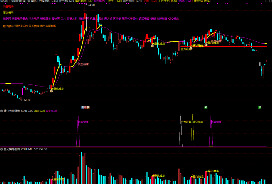Click the green 跌 marker icon
This screenshot has width=272, height=184.
tap(260, 107)
